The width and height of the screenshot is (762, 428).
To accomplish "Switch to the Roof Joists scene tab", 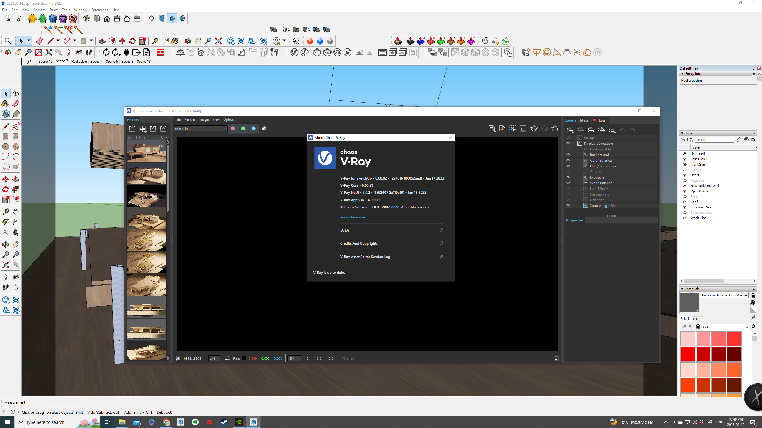I will (79, 62).
